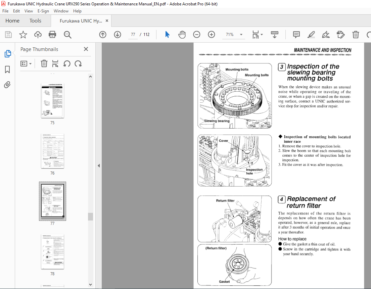The height and width of the screenshot is (289, 371).
Task: Click the 'MAINTENANCE AND INSPECTION' page header
Action: [323, 50]
